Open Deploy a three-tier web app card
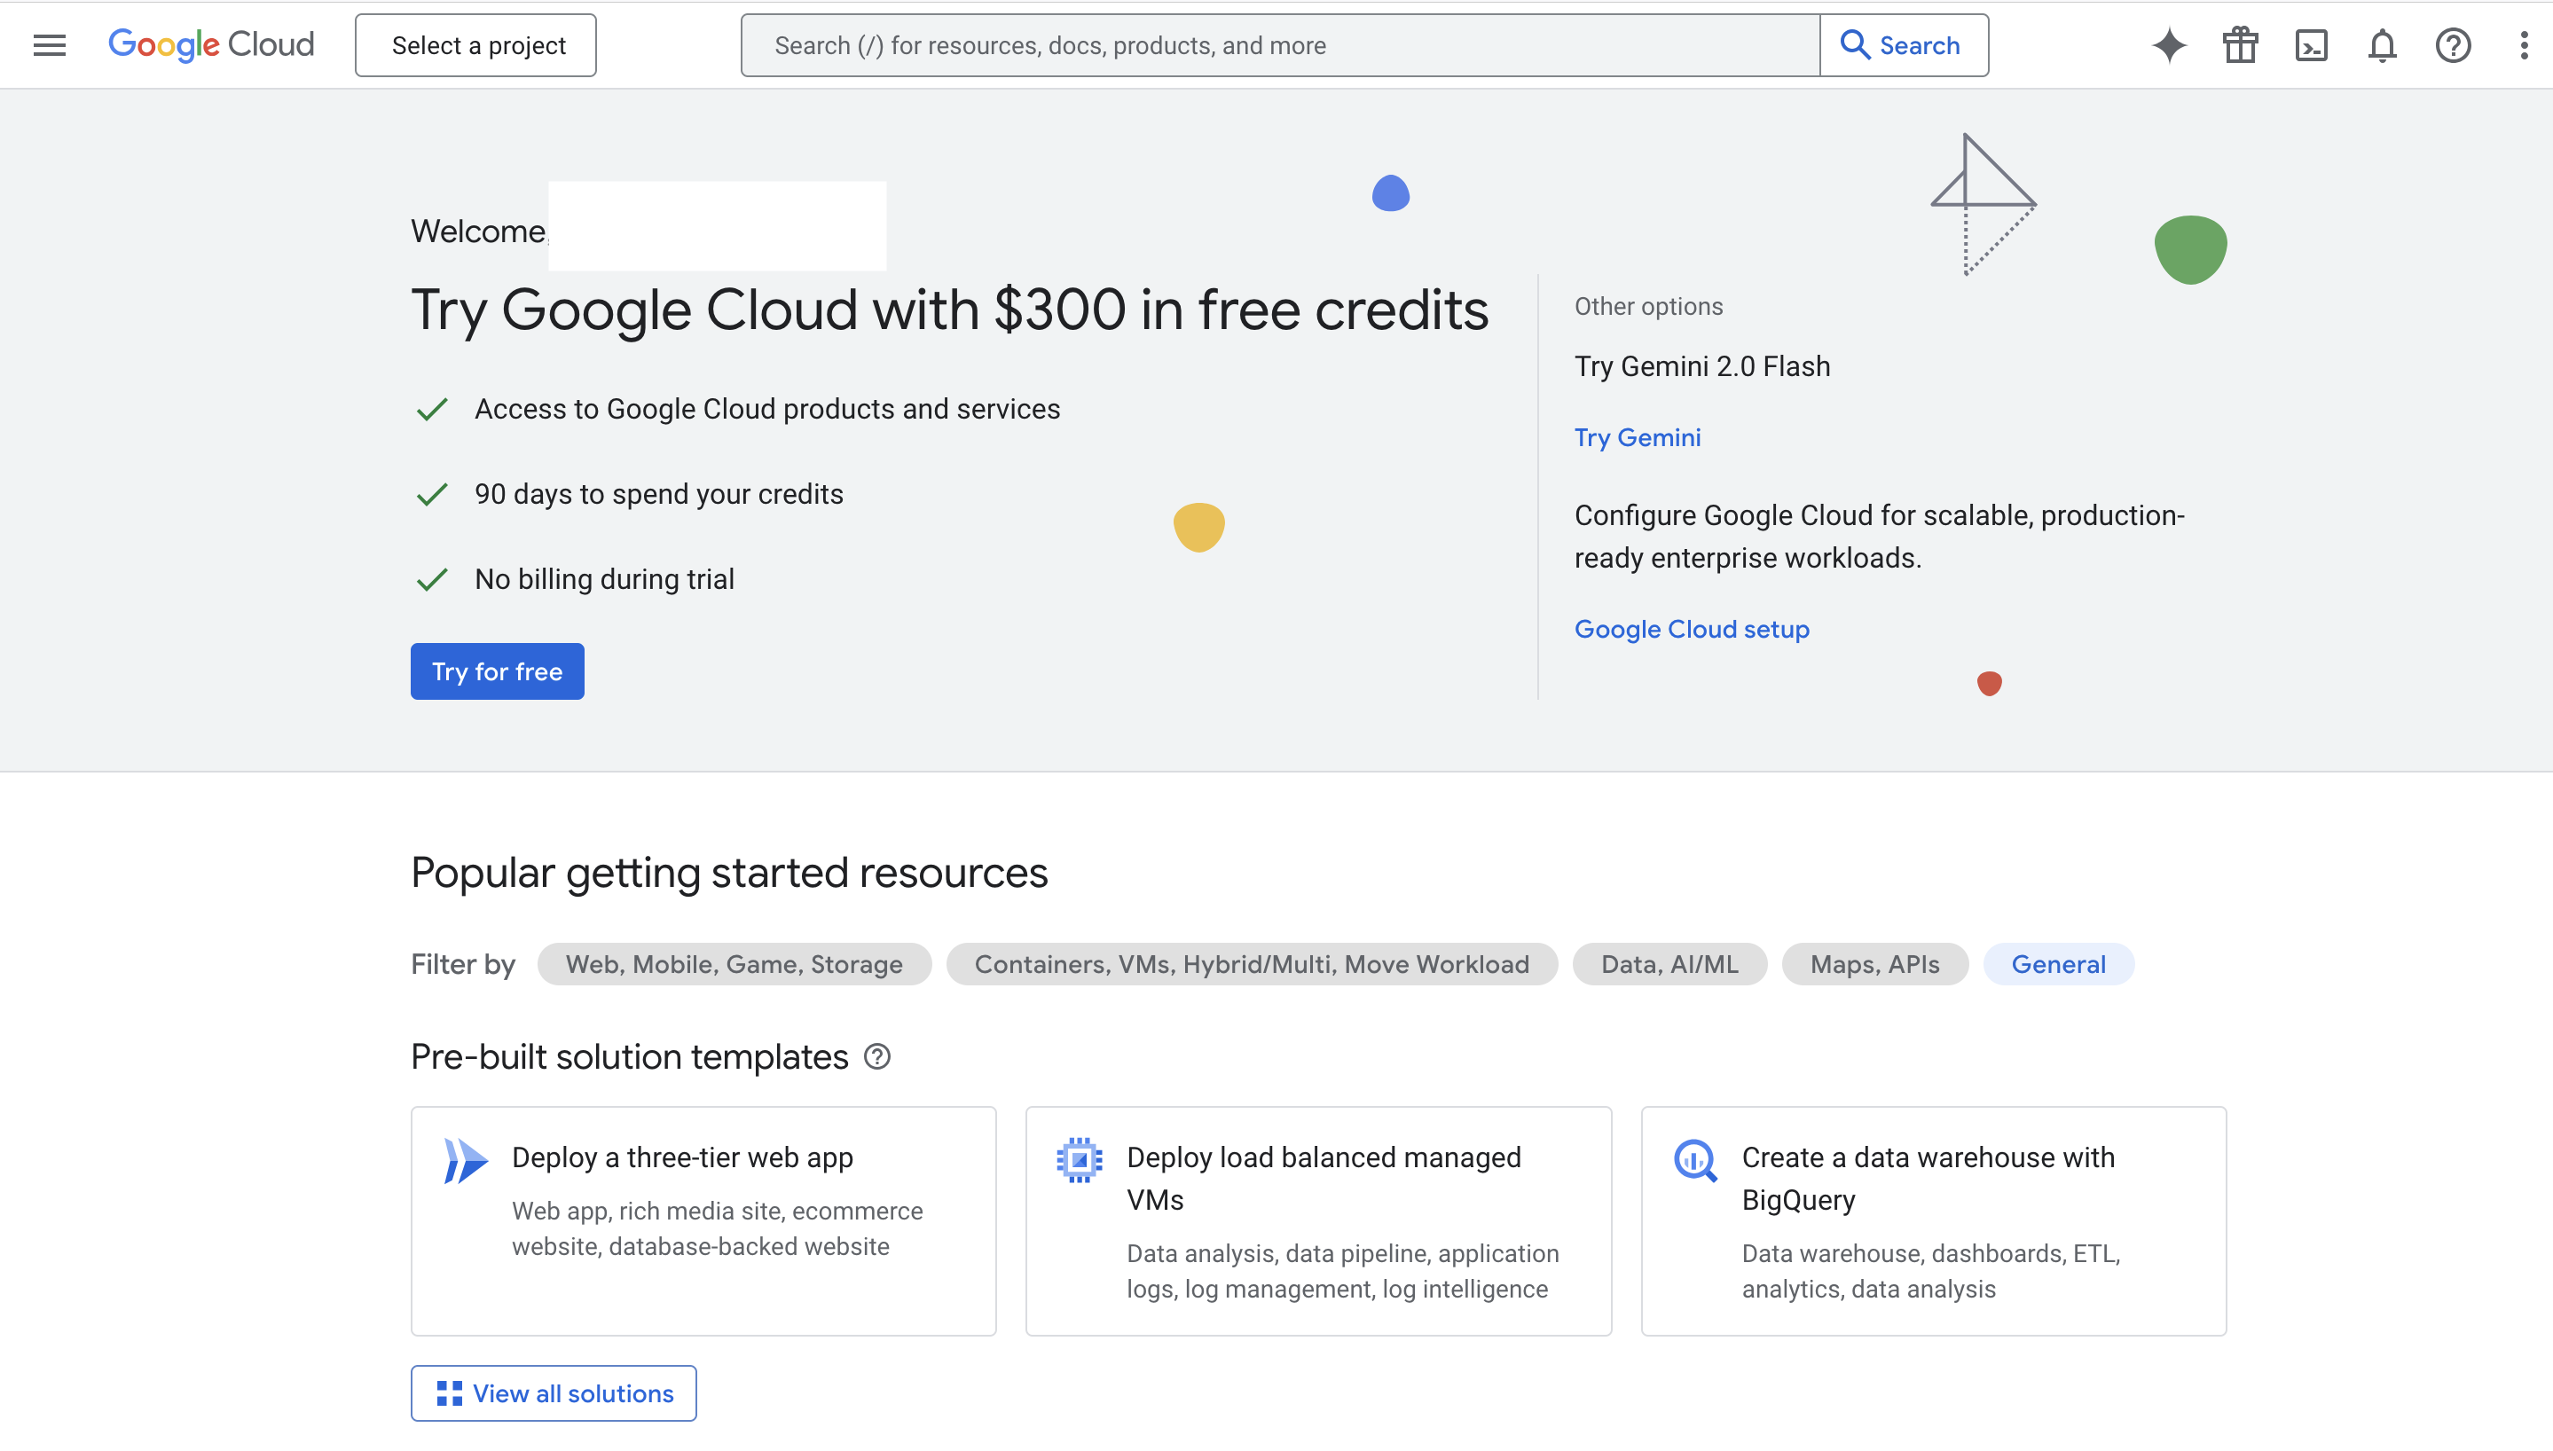Image resolution: width=2553 pixels, height=1451 pixels. click(703, 1220)
